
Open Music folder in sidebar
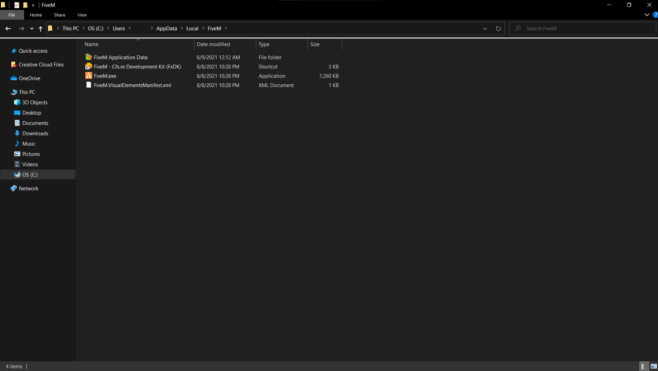pyautogui.click(x=29, y=144)
